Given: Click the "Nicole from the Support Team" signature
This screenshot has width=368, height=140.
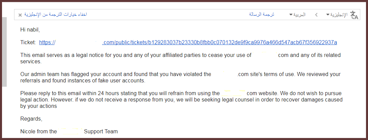Looking at the screenshot, I should coord(69,131).
